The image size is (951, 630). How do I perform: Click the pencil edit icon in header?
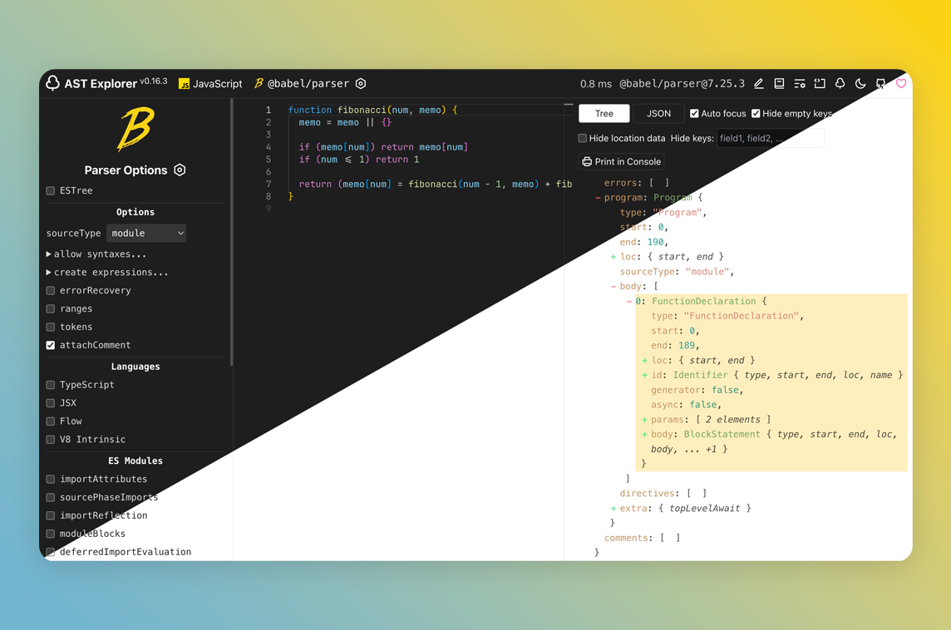[759, 84]
